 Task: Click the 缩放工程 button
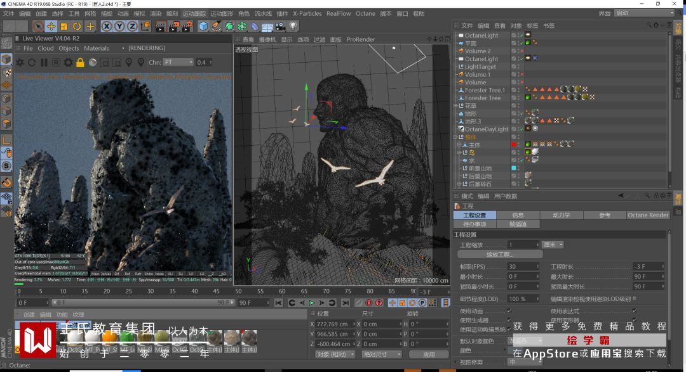499,254
